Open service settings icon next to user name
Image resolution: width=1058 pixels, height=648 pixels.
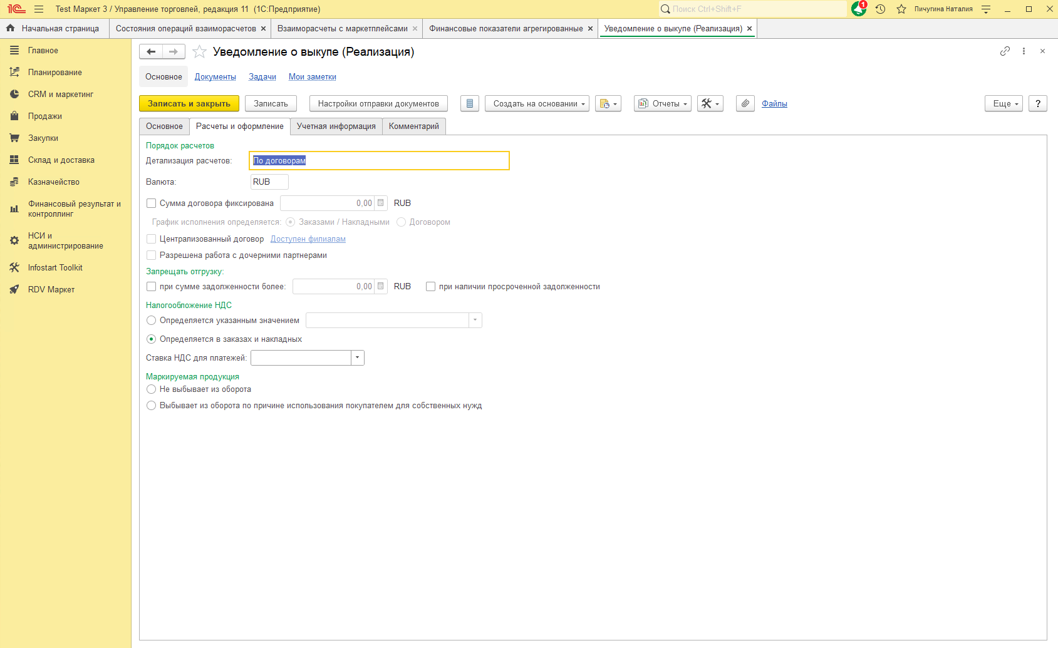coord(986,9)
